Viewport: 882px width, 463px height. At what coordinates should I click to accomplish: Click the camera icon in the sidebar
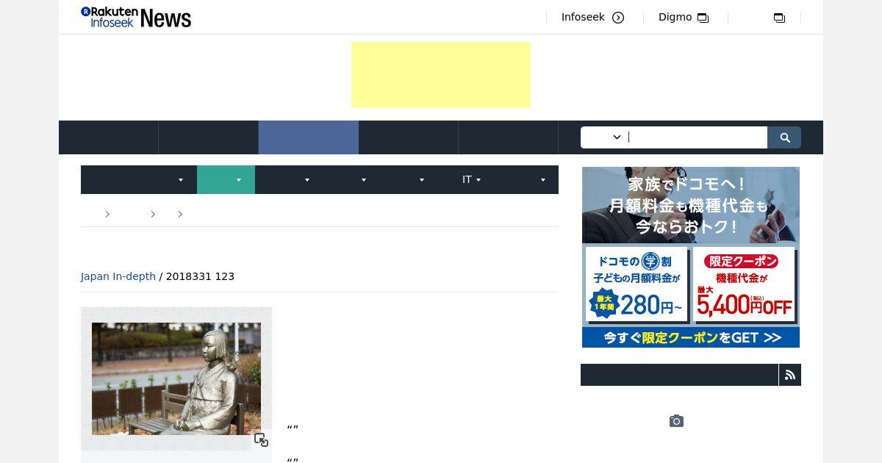676,421
